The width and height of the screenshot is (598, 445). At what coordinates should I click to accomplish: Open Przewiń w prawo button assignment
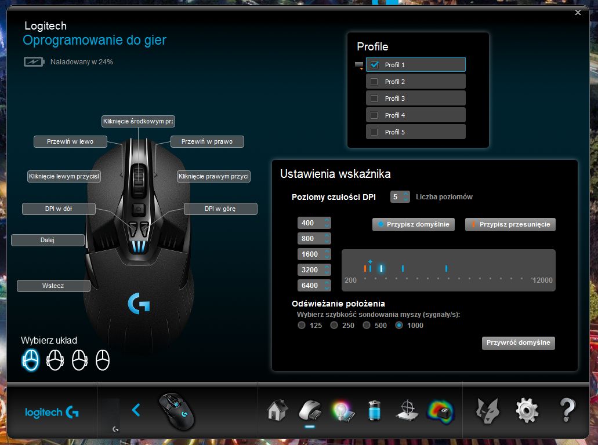[x=207, y=141]
